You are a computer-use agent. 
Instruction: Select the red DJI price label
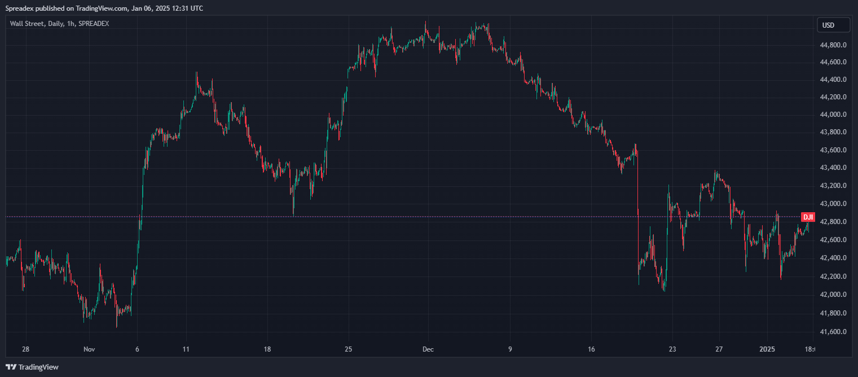pos(808,217)
